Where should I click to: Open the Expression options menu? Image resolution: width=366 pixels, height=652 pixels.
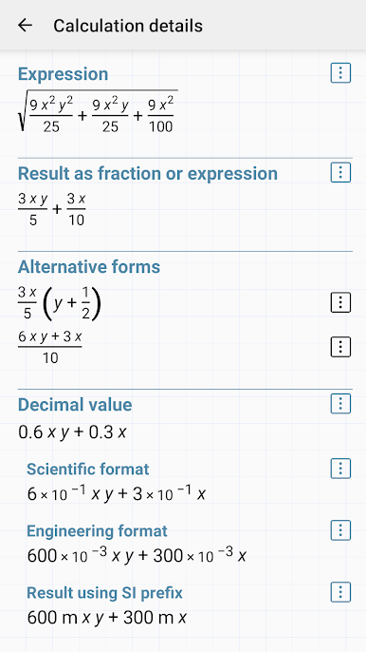pos(340,73)
